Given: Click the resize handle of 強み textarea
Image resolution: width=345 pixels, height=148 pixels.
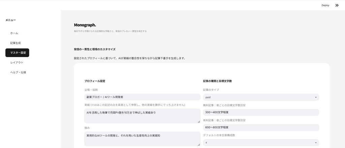Looking at the screenshot, I should (x=199, y=145).
